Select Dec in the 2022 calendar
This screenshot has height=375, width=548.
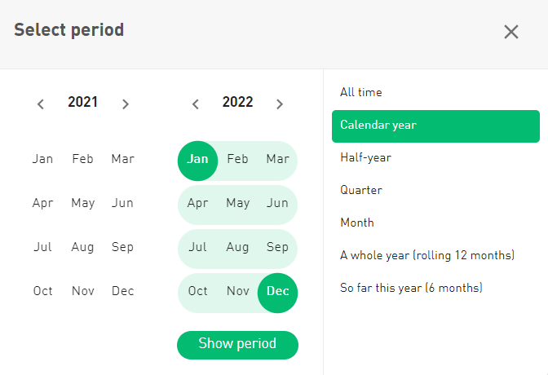click(278, 292)
